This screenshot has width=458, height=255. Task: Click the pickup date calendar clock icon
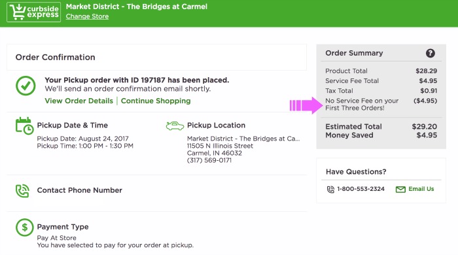pyautogui.click(x=24, y=126)
